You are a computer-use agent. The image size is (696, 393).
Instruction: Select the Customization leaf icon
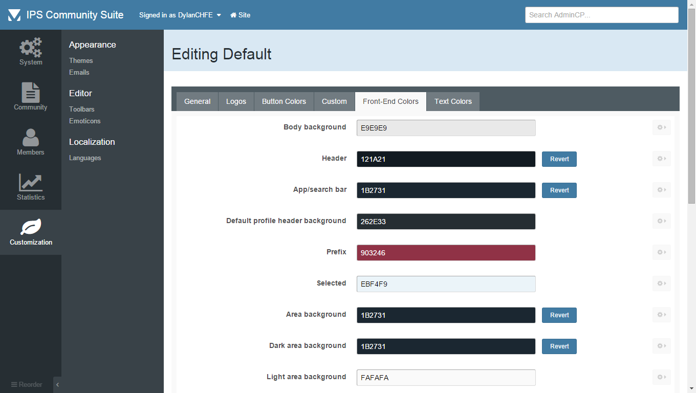[x=31, y=227]
